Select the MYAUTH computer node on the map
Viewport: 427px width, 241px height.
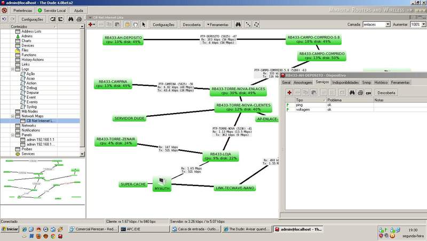162,184
